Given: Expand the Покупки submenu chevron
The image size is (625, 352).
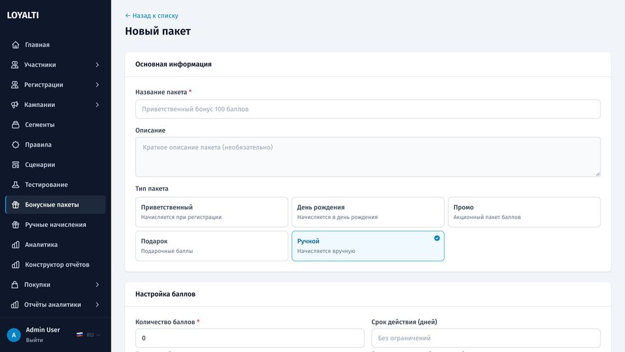Looking at the screenshot, I should point(97,285).
